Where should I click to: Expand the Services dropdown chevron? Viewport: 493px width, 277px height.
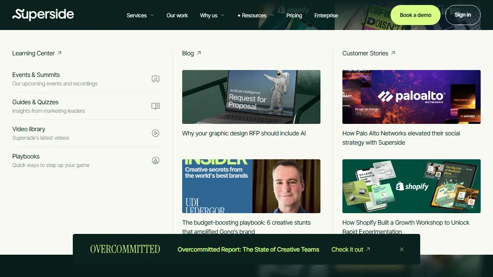[x=152, y=15]
